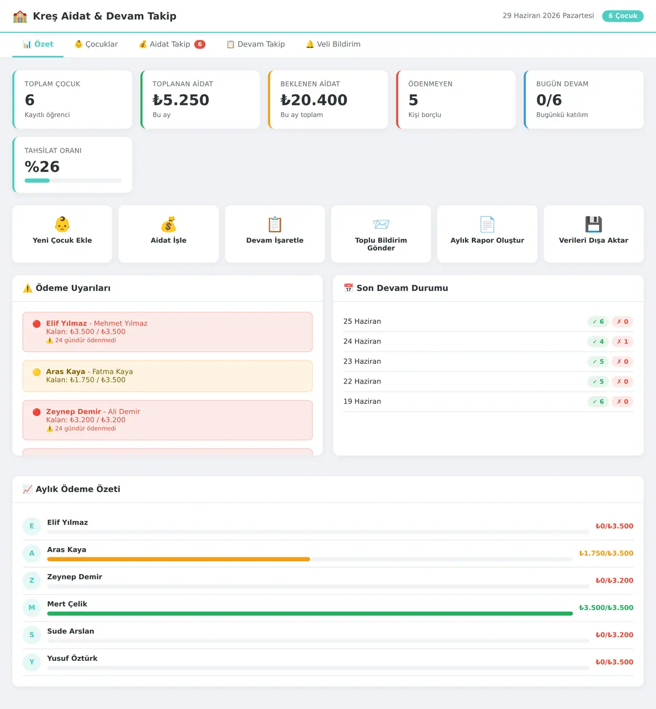This screenshot has width=656, height=709.
Task: Go to the Devam Takip tab
Action: [x=256, y=44]
